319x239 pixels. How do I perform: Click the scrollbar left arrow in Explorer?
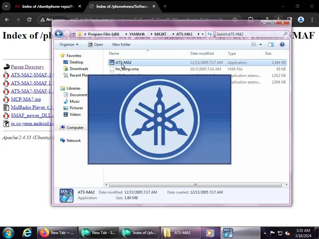106,185
